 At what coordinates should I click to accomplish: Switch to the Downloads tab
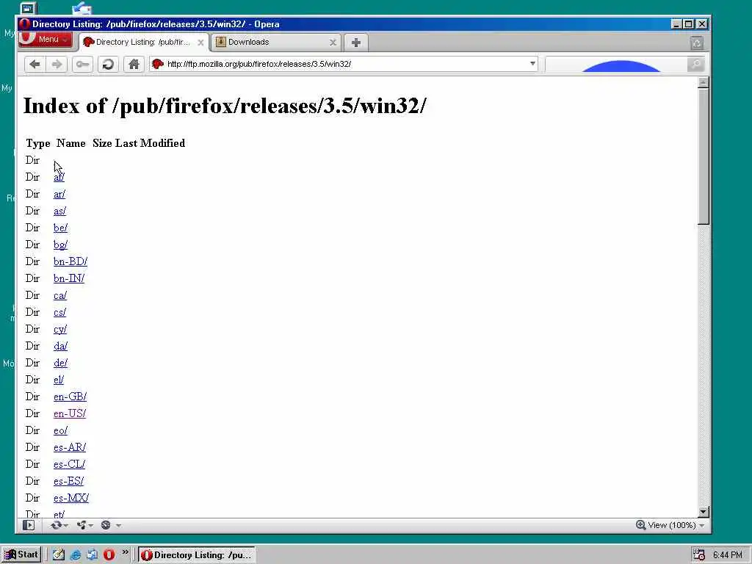coord(276,42)
